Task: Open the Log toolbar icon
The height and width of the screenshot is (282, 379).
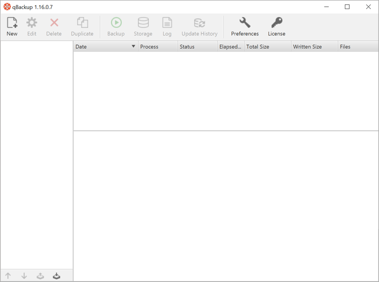Action: click(x=167, y=23)
